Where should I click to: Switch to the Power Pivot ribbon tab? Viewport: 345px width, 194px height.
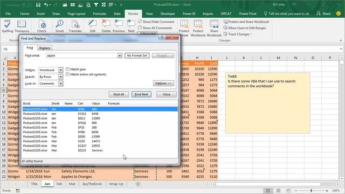point(248,13)
